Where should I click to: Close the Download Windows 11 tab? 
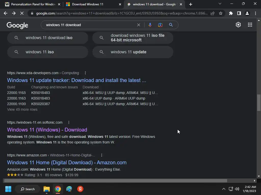coord(120,4)
